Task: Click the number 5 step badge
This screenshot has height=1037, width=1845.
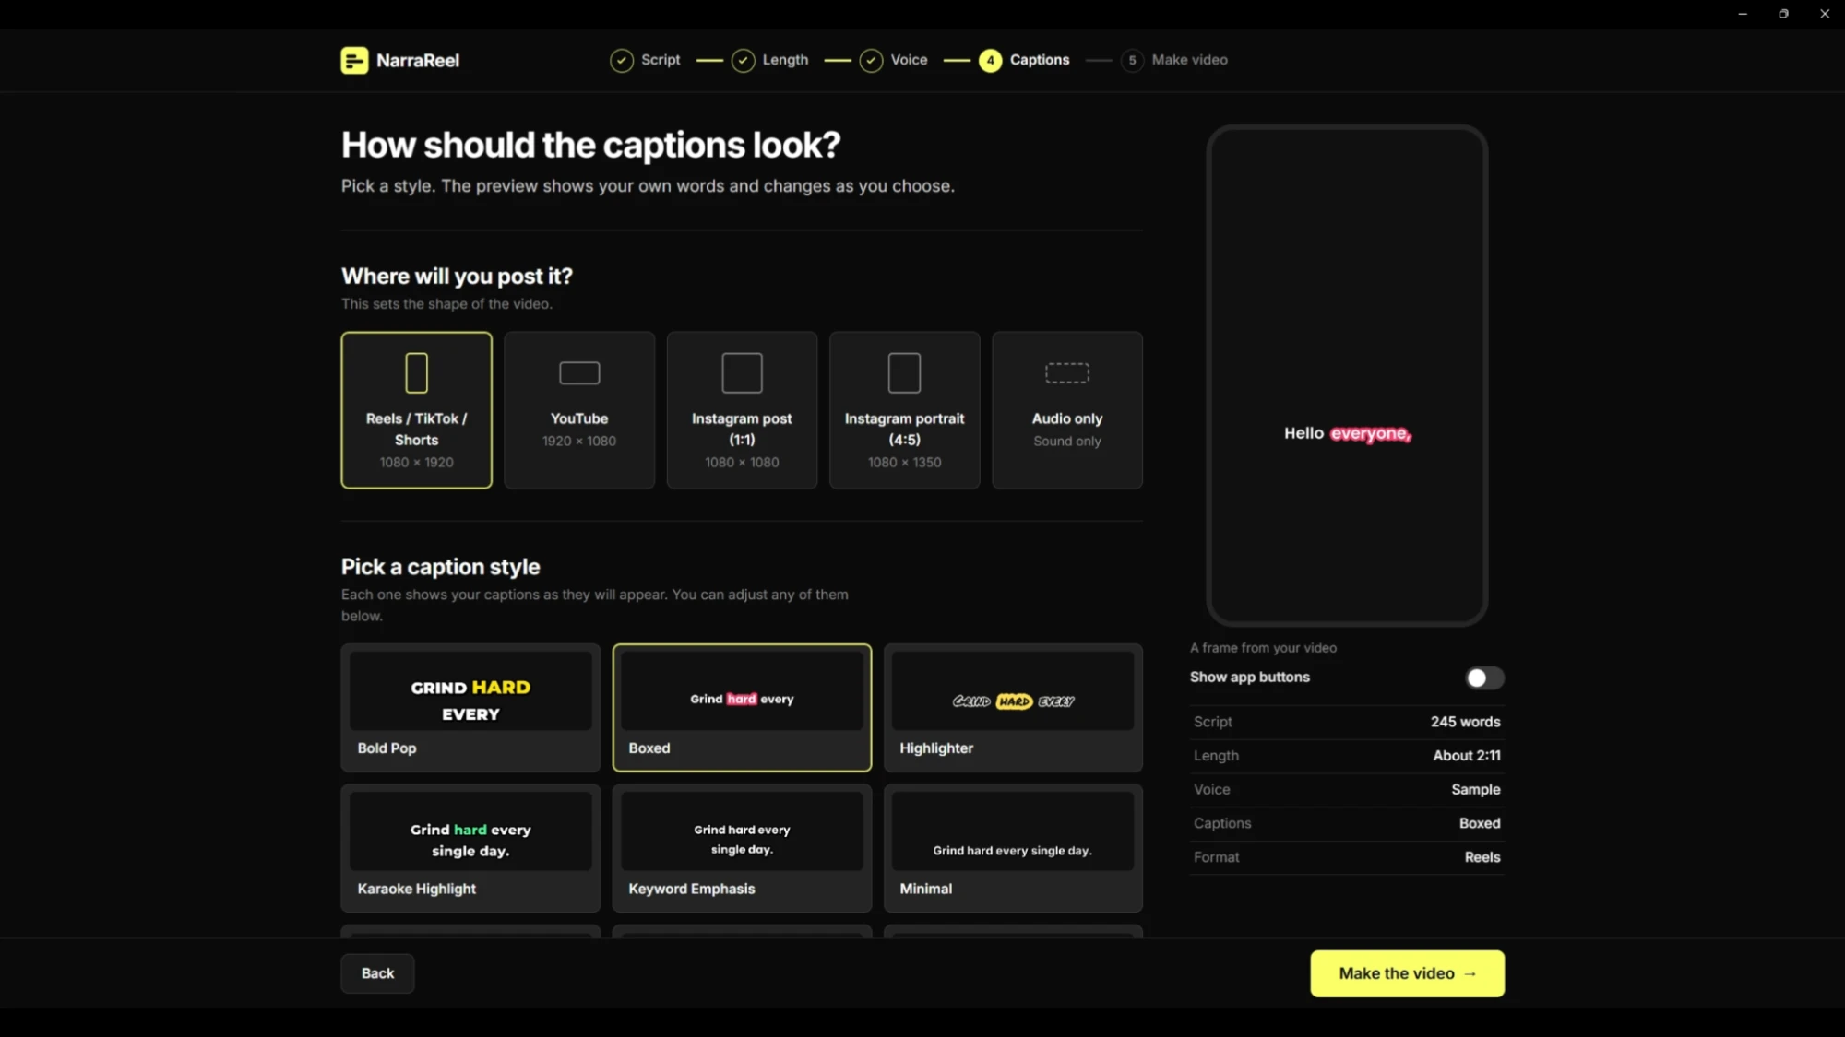Action: click(1132, 60)
